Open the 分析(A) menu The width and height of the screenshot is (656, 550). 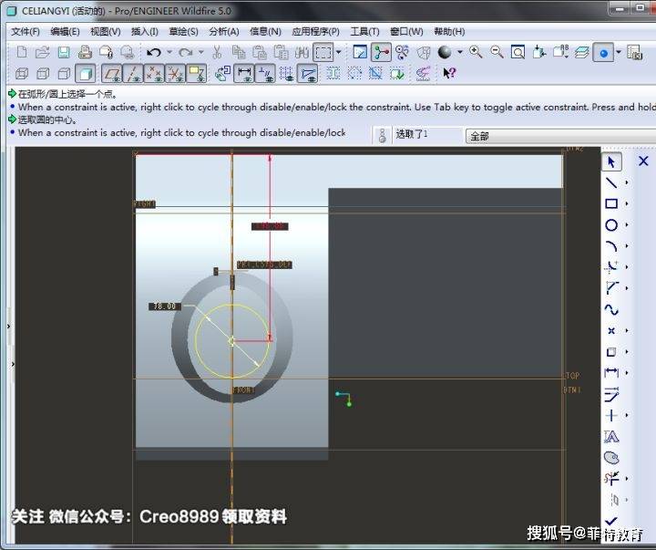coord(224,32)
